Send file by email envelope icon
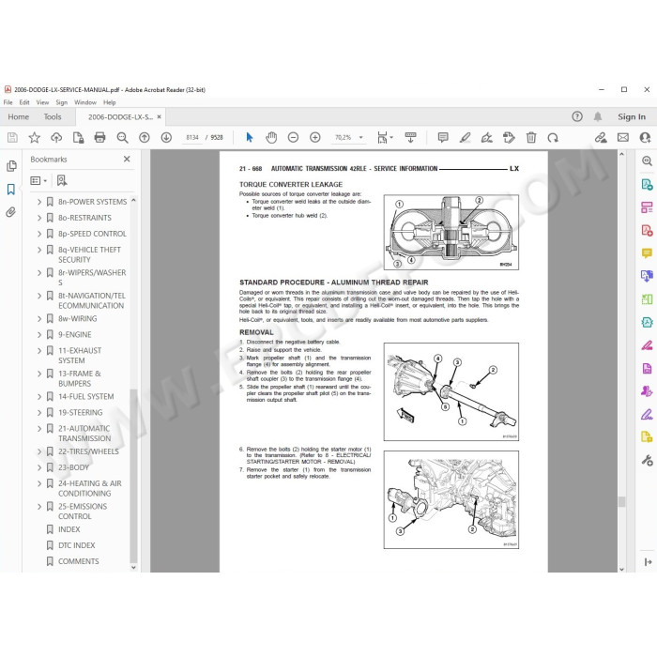657x657 pixels. point(623,137)
